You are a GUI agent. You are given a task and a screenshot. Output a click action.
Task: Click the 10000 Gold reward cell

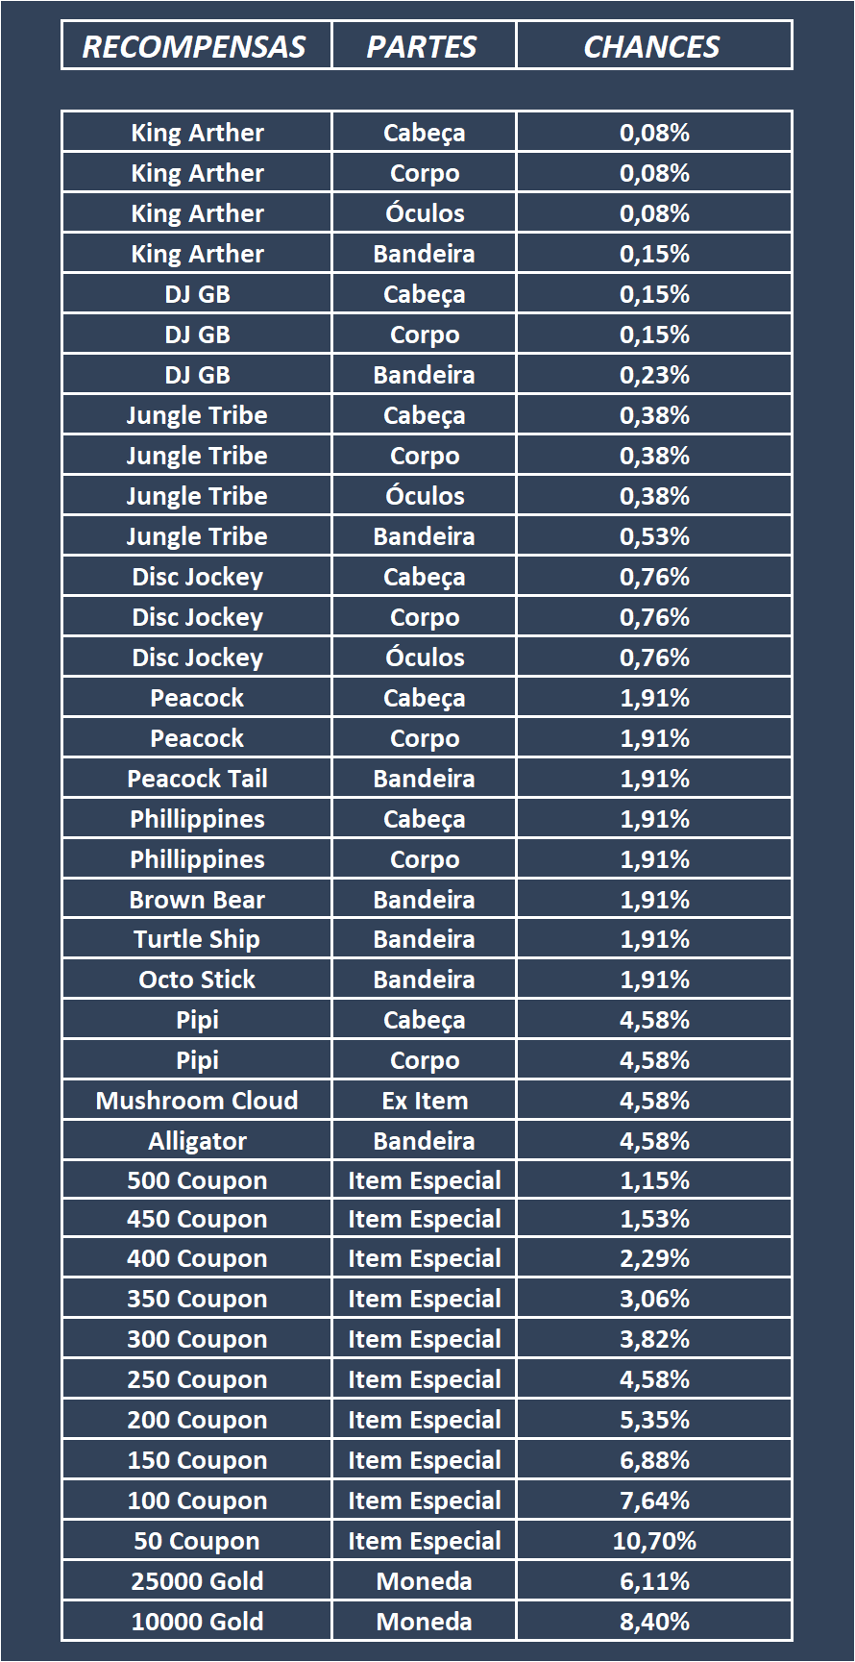click(197, 1622)
